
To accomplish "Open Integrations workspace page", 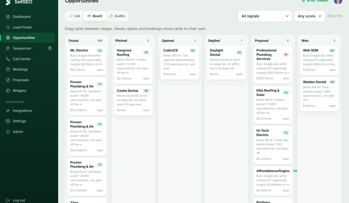I will point(29,111).
